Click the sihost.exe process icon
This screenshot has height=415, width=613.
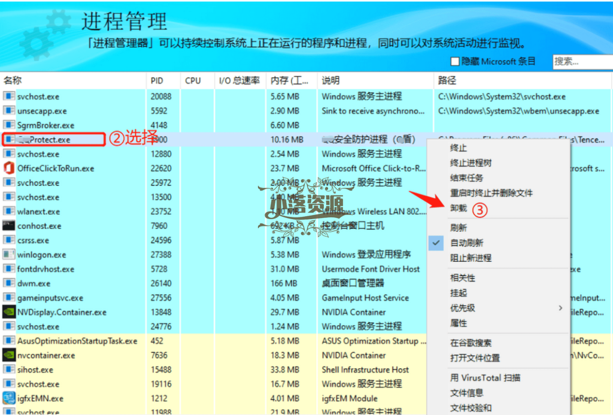(8, 369)
